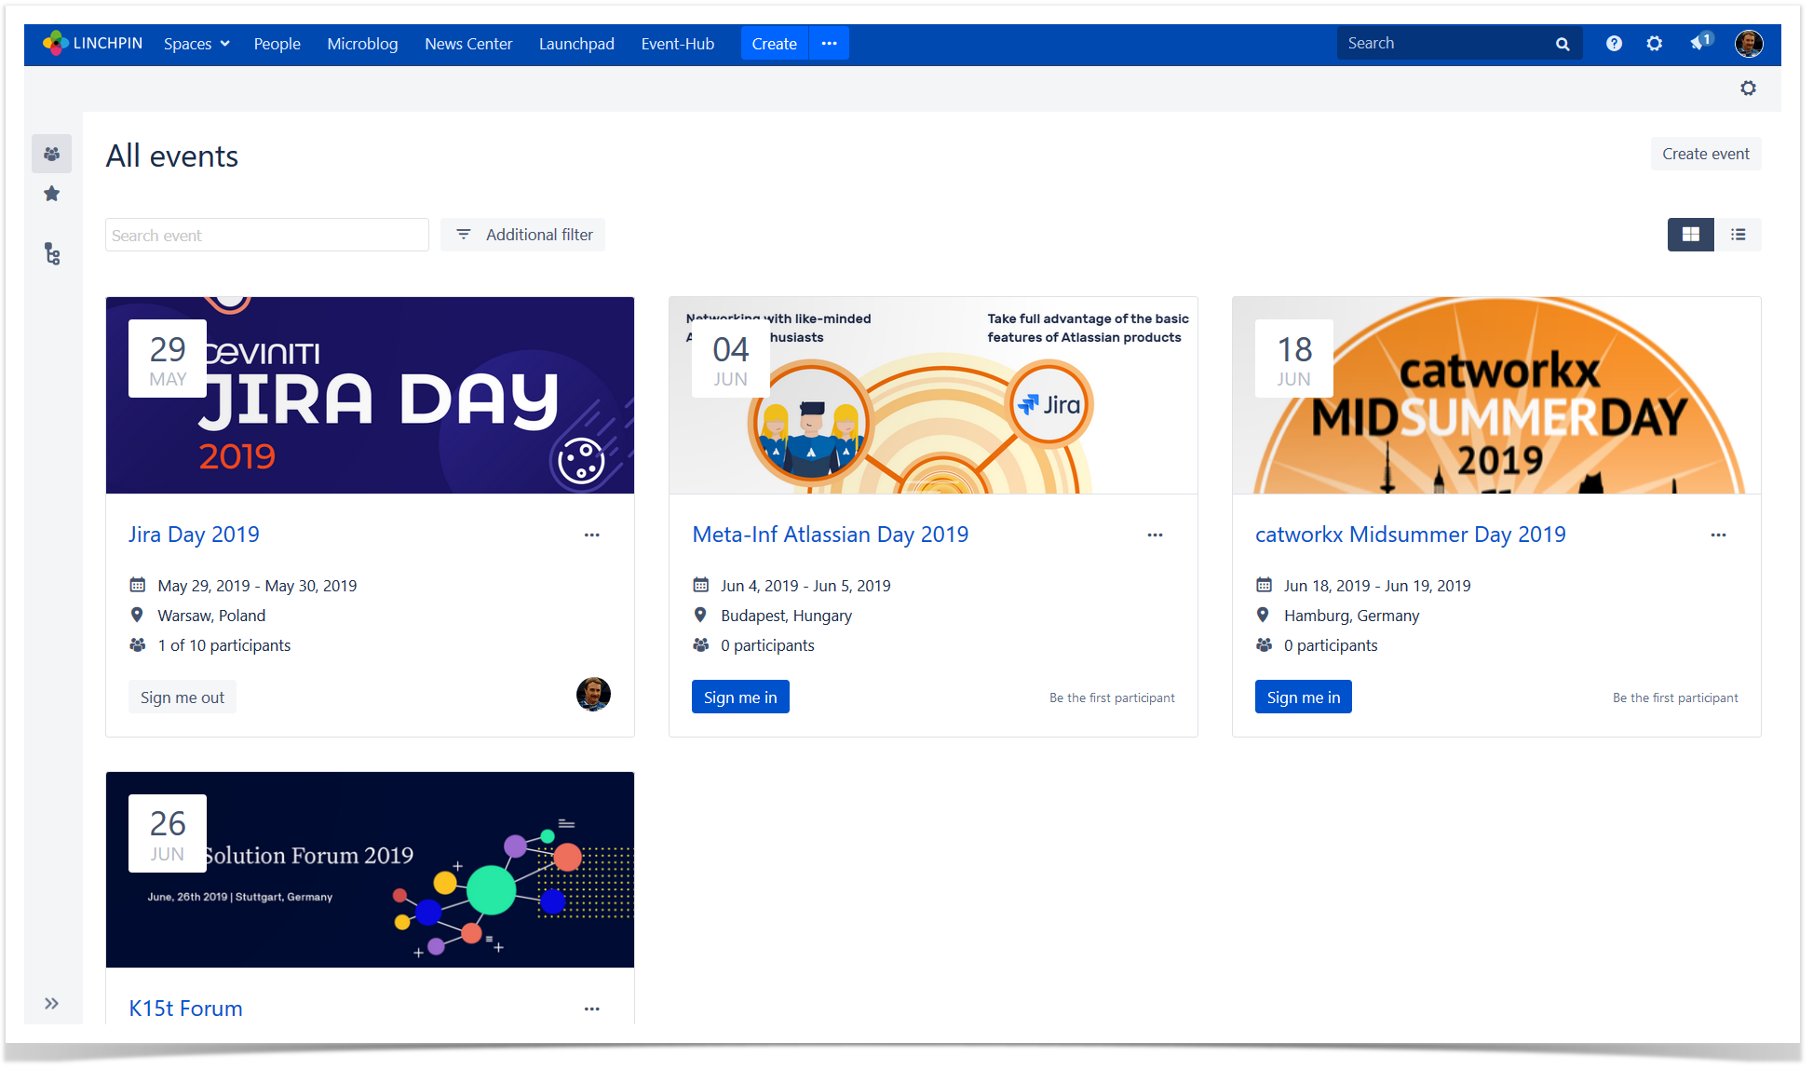
Task: Go to the People page
Action: (x=277, y=44)
